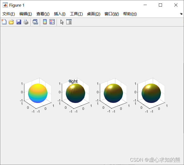The width and height of the screenshot is (184, 165).
Task: Toggle the Edit Plot arrow tool
Action: pyautogui.click(x=62, y=22)
